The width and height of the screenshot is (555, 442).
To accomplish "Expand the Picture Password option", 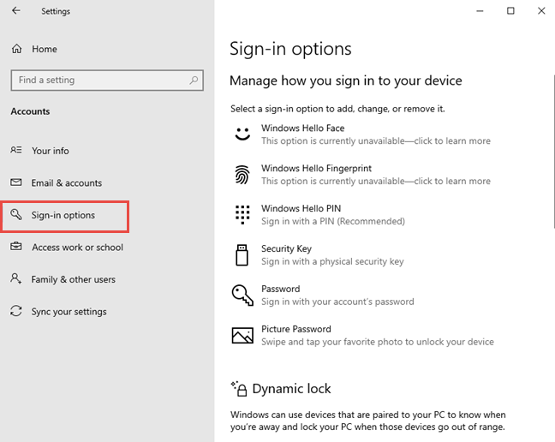I will click(x=362, y=335).
